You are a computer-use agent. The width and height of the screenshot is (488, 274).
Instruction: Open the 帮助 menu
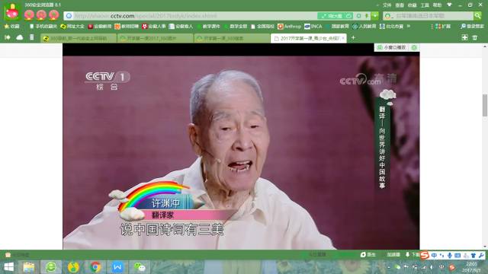437,5
